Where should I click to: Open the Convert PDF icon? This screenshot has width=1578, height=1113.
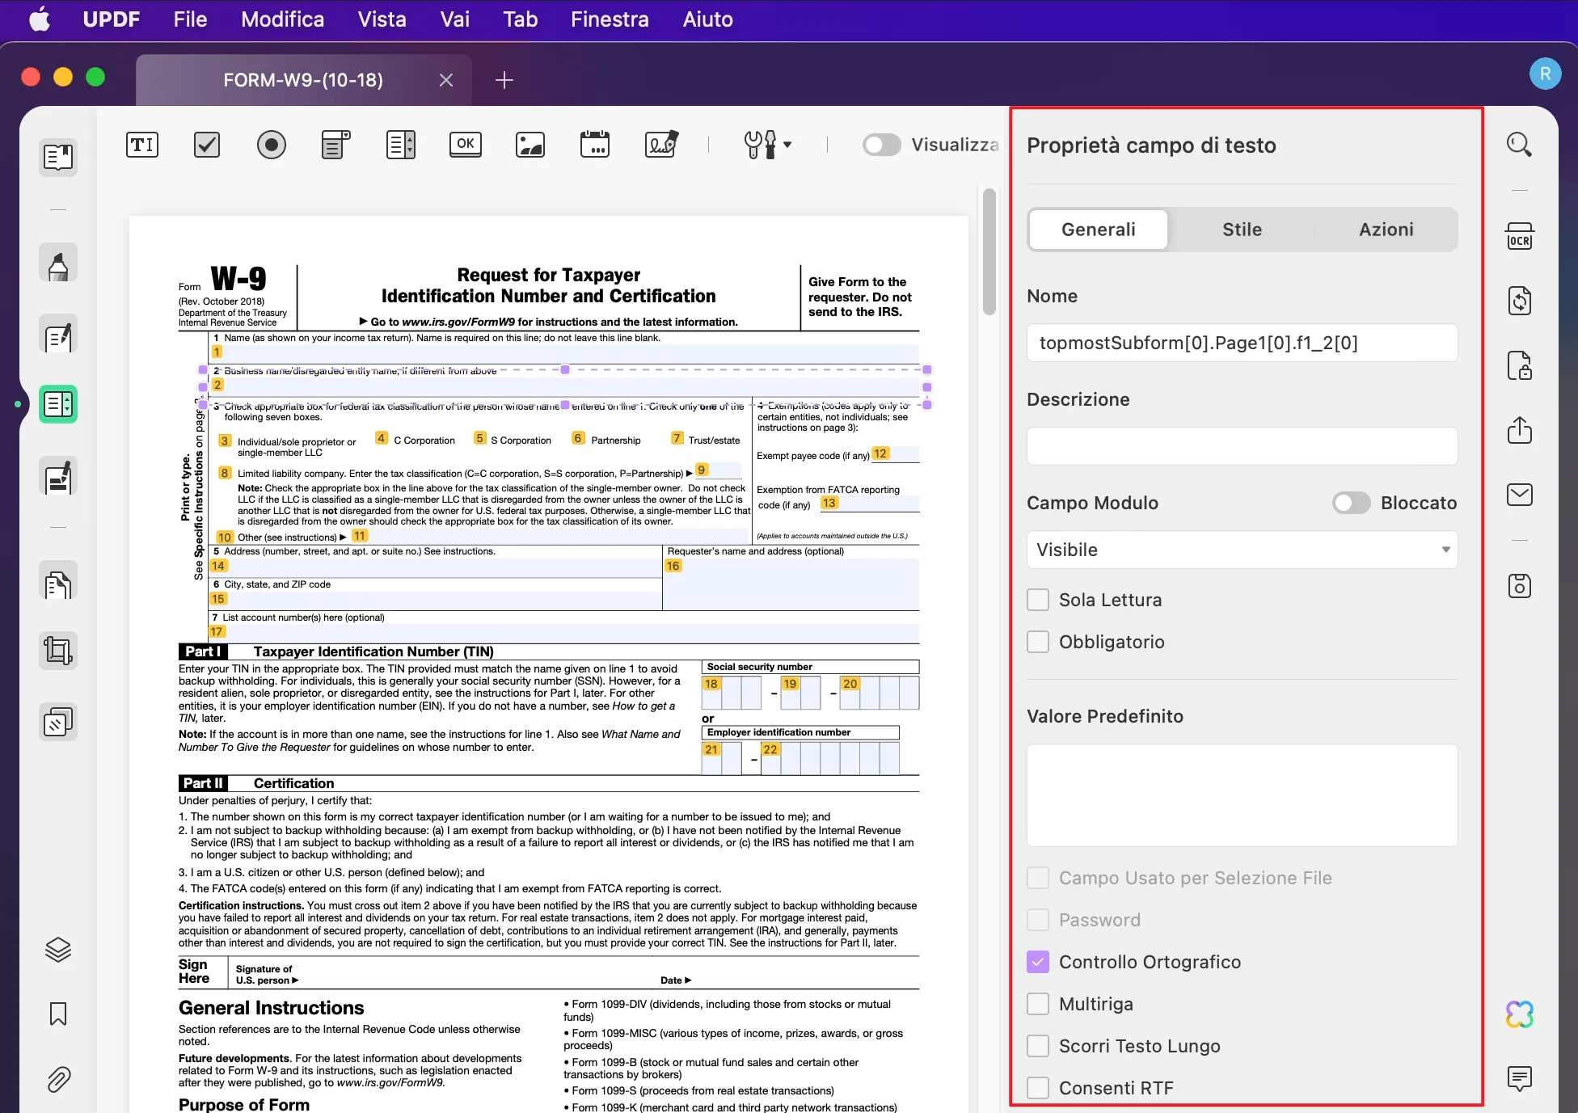pos(1520,301)
